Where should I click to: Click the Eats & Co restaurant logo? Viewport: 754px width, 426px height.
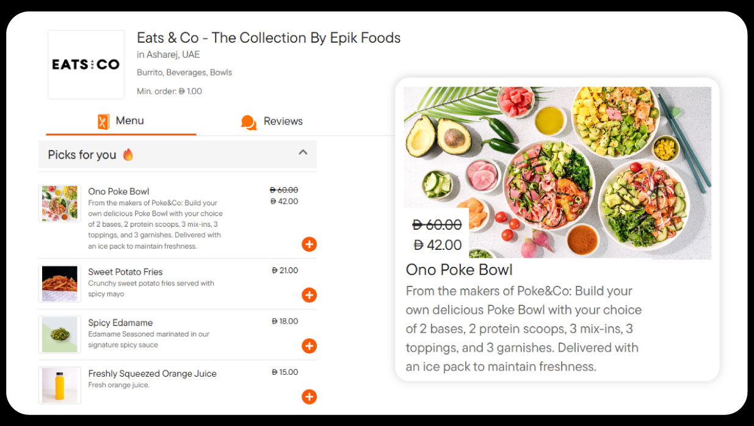86,65
